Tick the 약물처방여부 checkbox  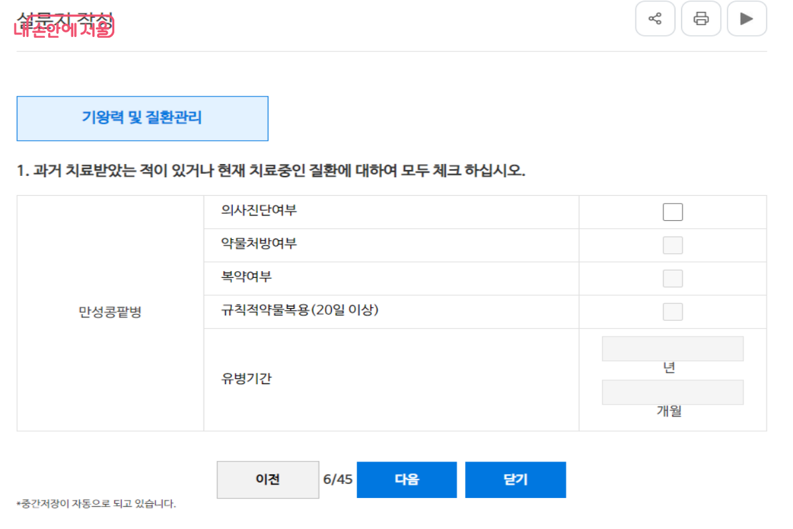(x=673, y=245)
